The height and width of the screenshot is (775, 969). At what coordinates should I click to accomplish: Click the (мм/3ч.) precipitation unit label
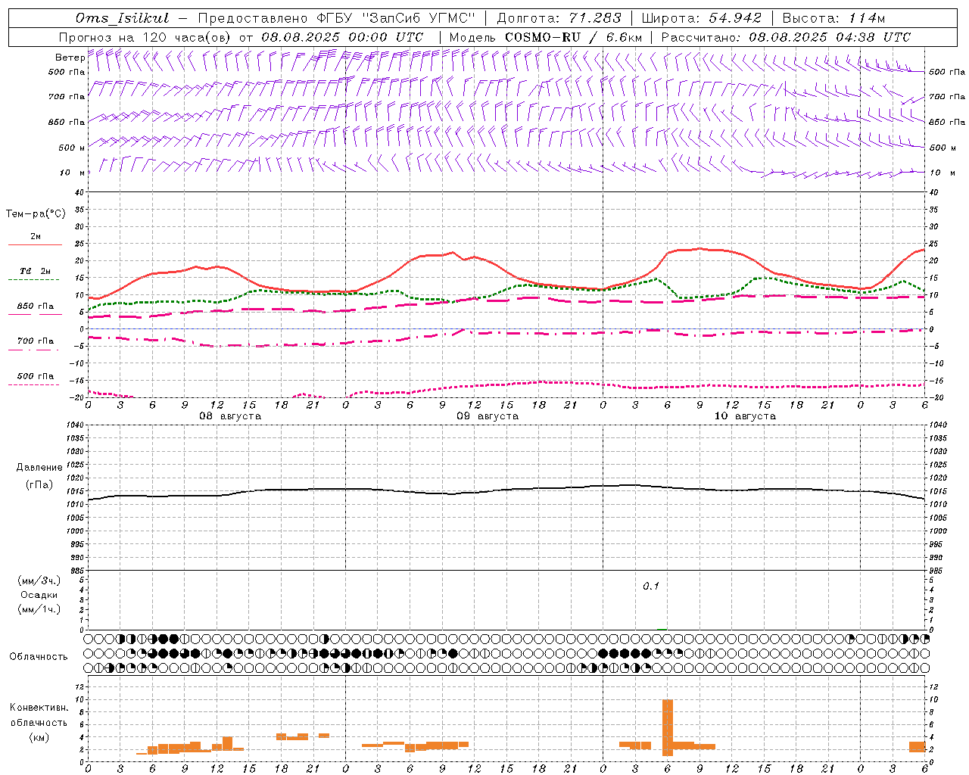click(39, 580)
